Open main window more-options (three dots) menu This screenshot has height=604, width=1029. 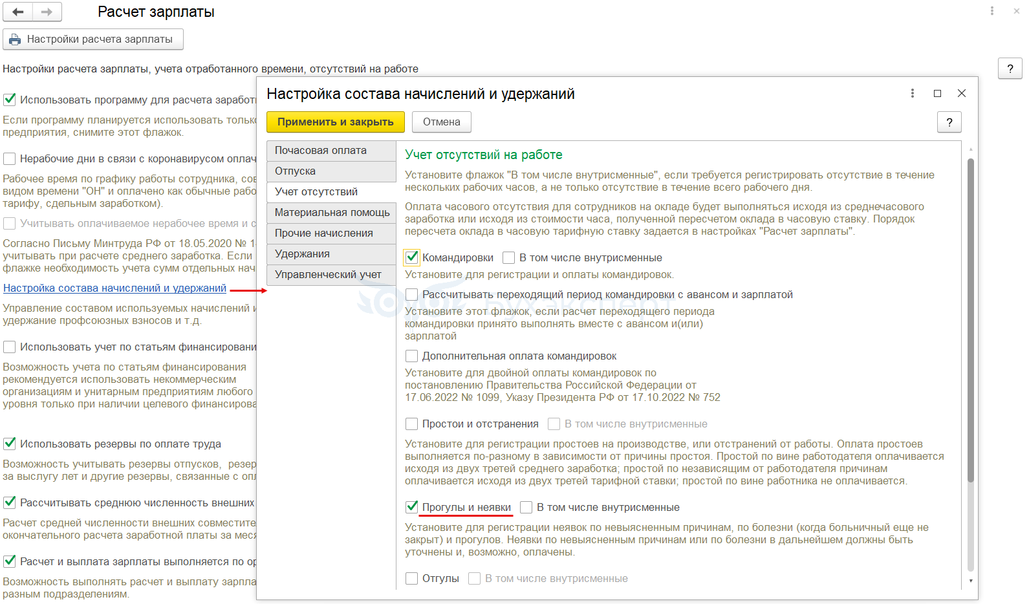pyautogui.click(x=991, y=11)
